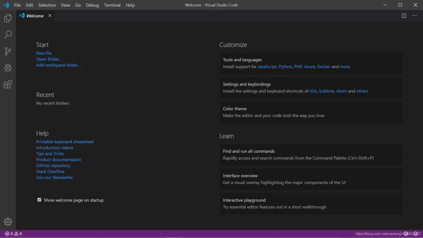Open the Explorer sidebar icon
The height and width of the screenshot is (238, 423).
point(7,18)
